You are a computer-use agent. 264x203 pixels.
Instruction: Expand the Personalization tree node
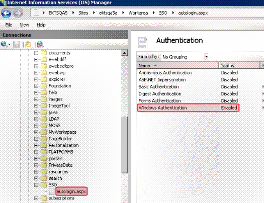[x=36, y=145]
